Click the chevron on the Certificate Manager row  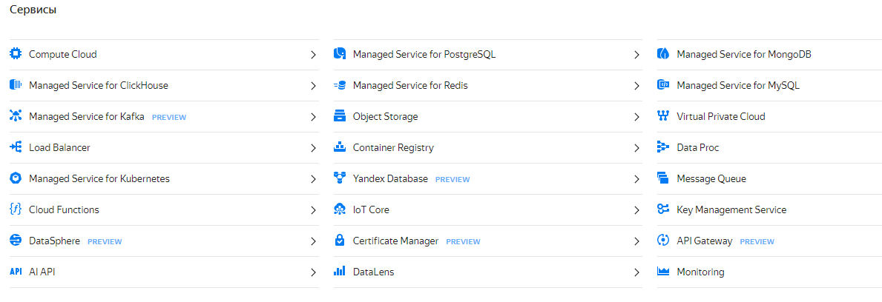pos(636,241)
